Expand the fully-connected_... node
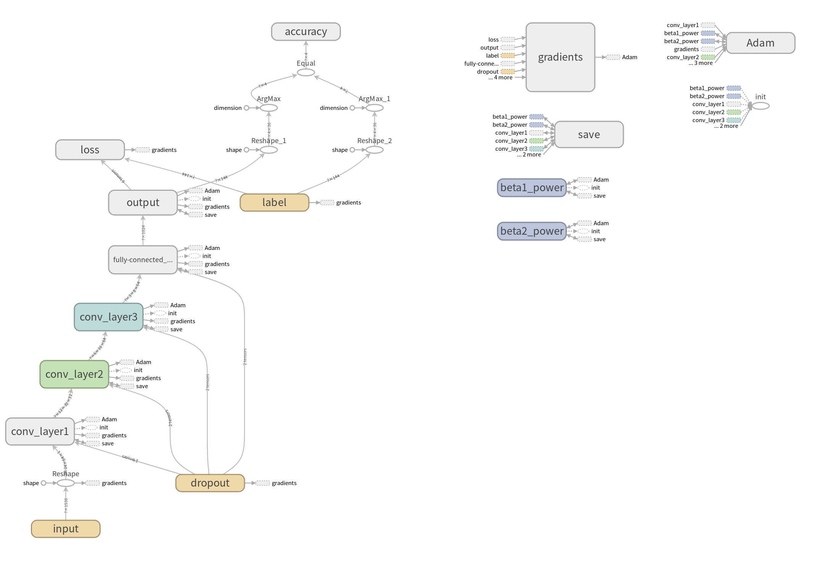Screen dimensions: 835x561 143,260
